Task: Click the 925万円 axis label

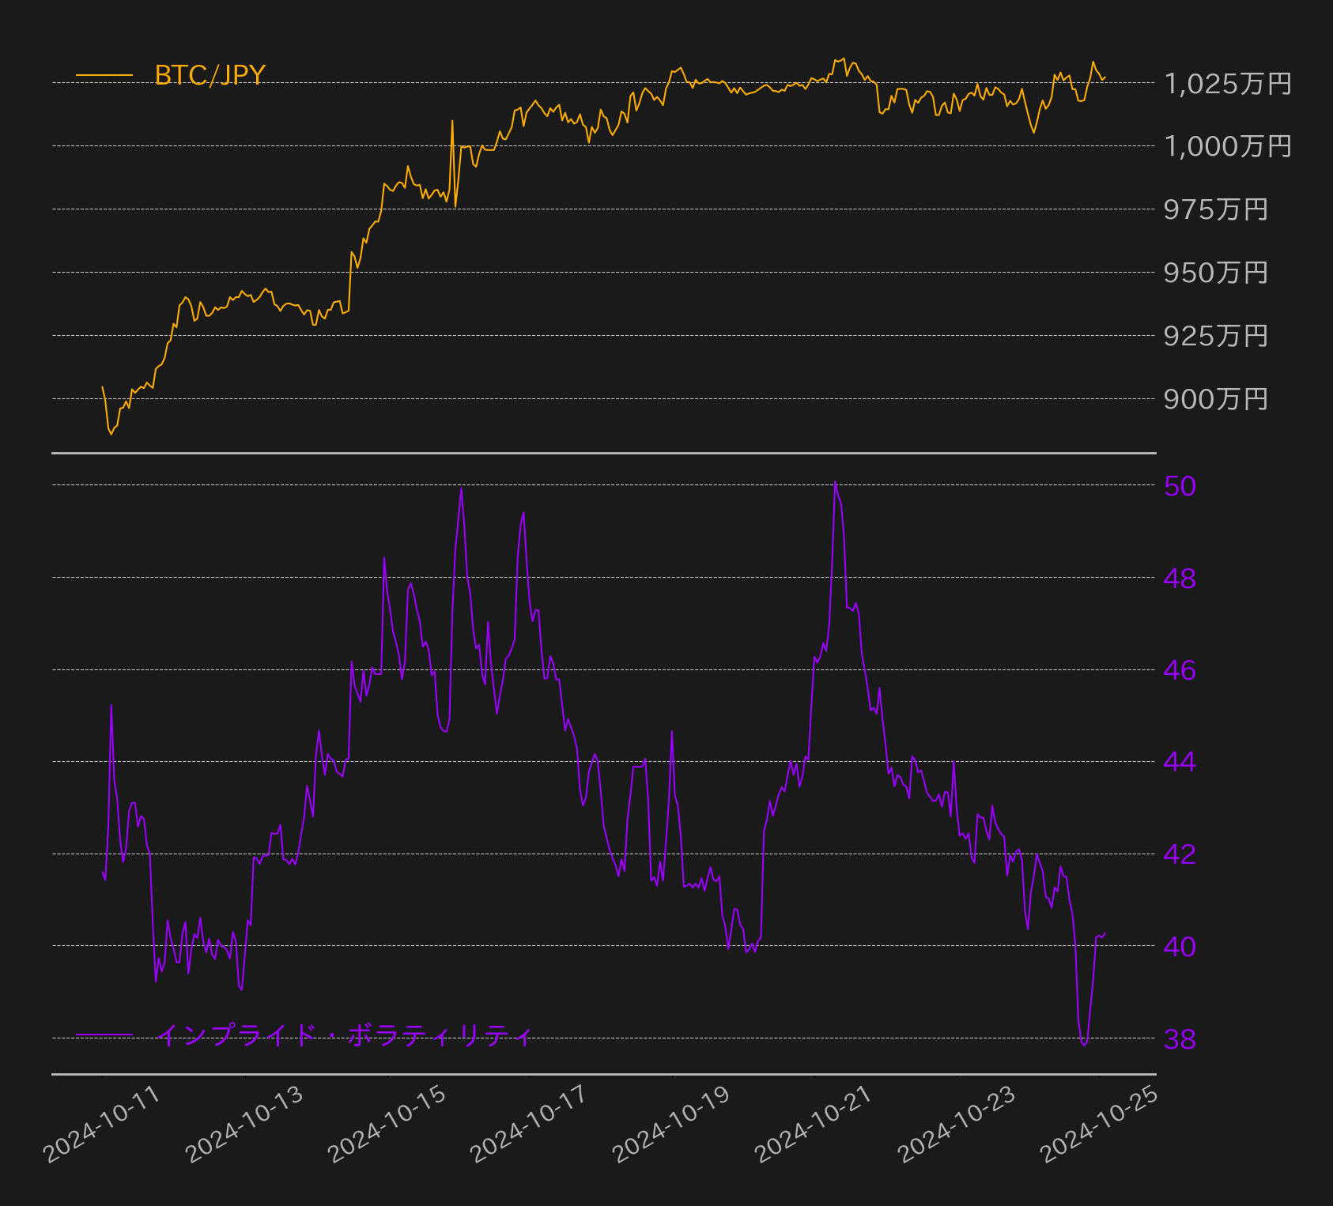Action: coord(1216,337)
